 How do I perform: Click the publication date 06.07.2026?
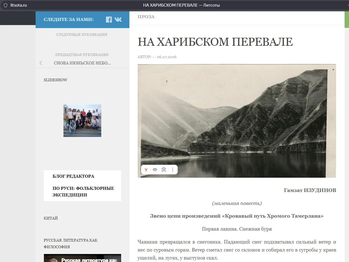click(167, 57)
